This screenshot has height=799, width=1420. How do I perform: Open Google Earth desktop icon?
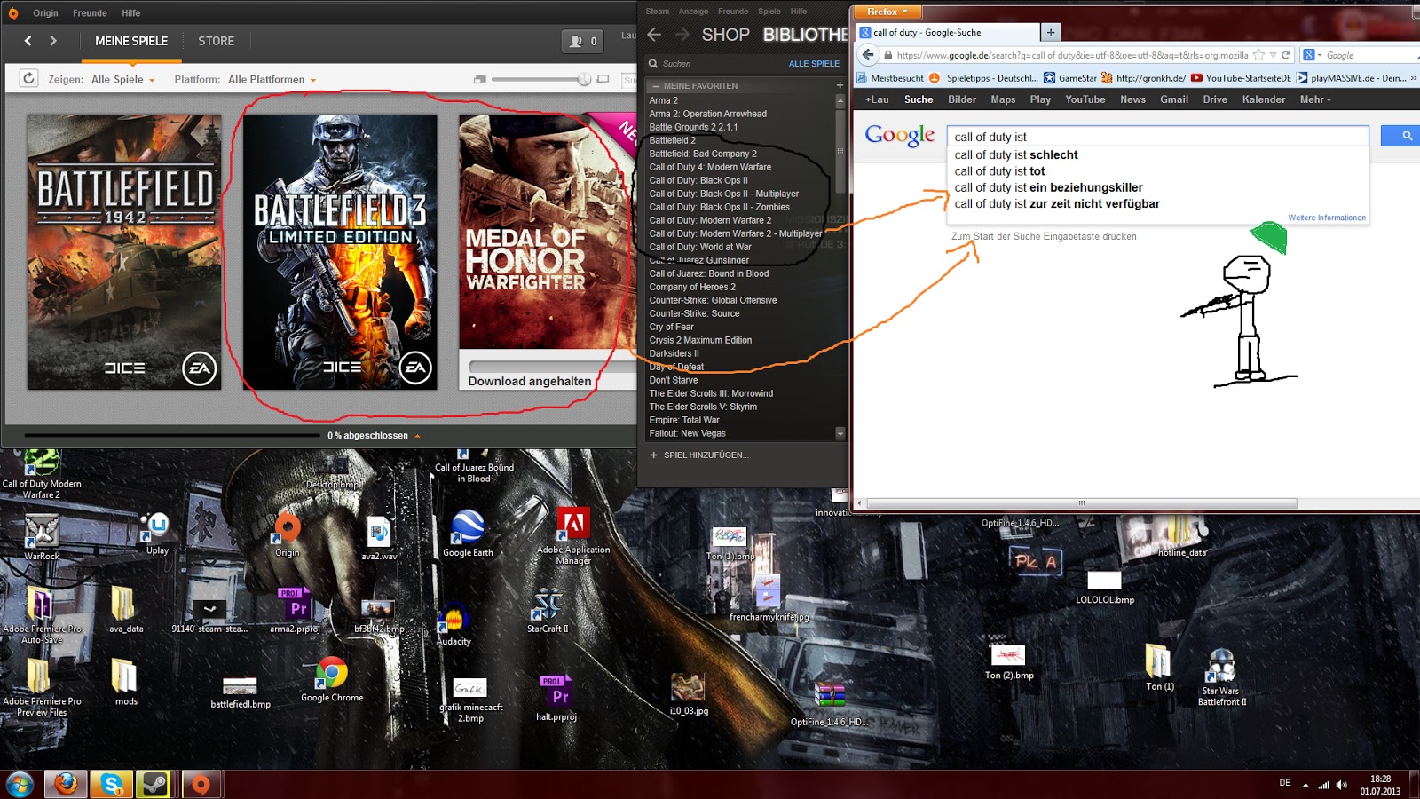click(468, 534)
